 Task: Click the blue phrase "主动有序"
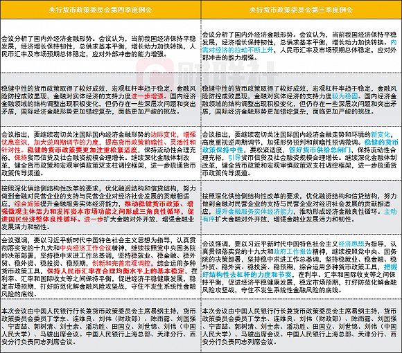(x=299, y=215)
